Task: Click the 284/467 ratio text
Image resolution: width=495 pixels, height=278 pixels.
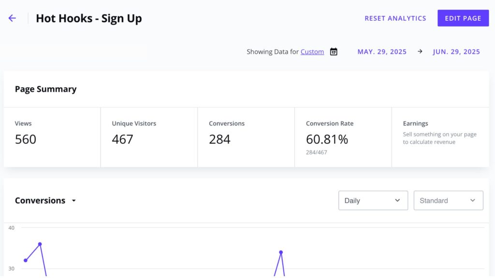Action: tap(316, 153)
